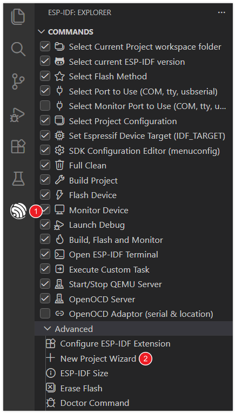This screenshot has width=236, height=414.
Task: Uncheck the Select Project Configuration checkbox
Action: 45,121
